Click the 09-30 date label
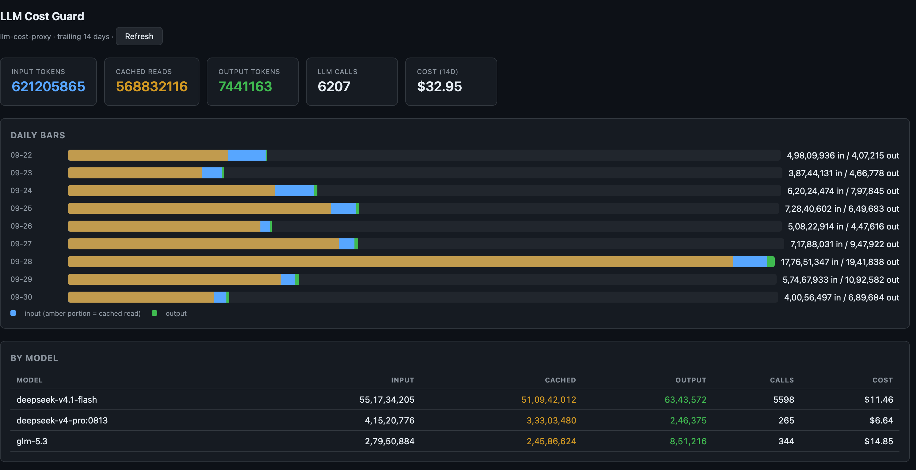The width and height of the screenshot is (916, 470). [x=21, y=297]
